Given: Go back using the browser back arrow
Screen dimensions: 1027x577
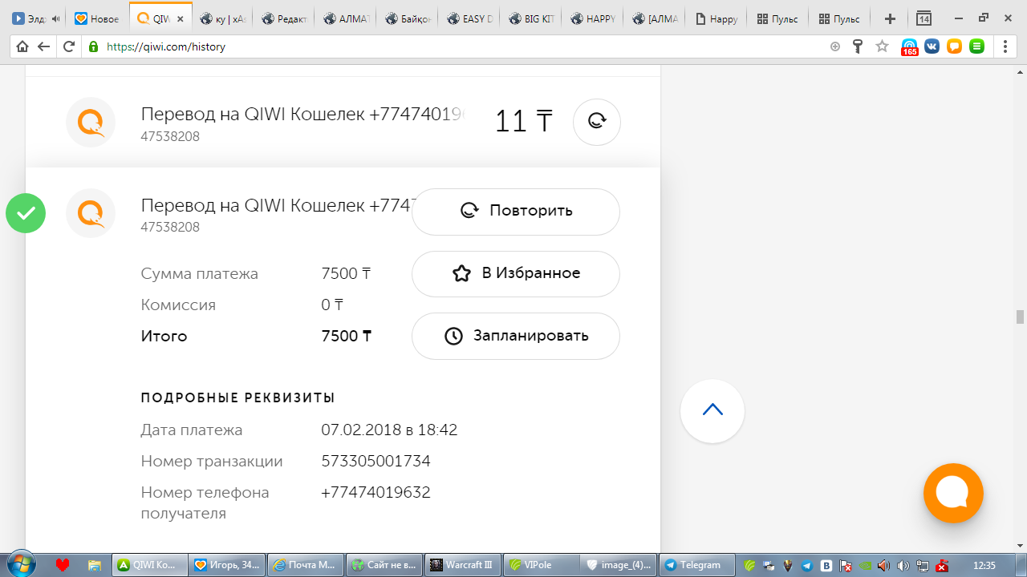Looking at the screenshot, I should click(x=43, y=46).
